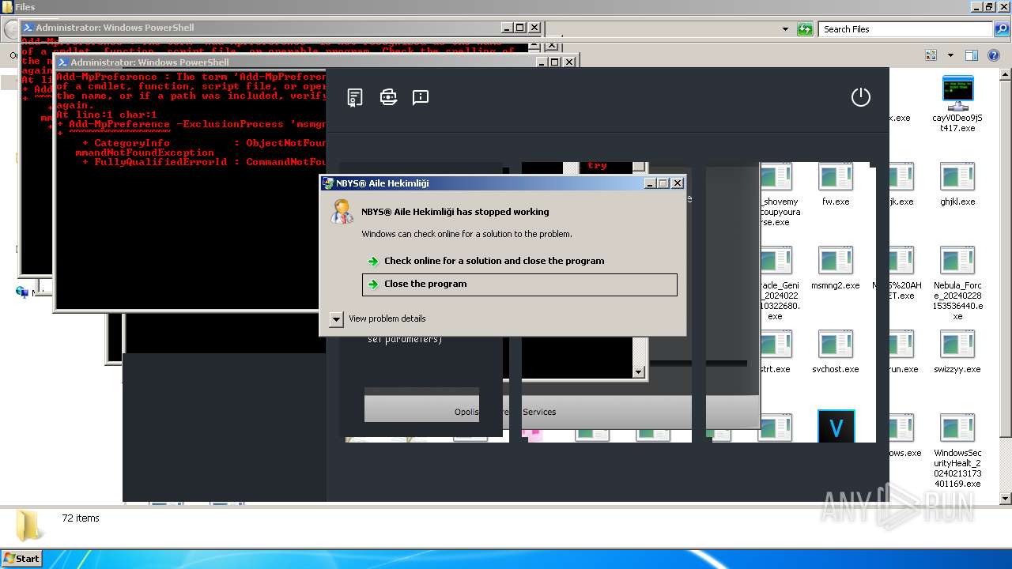Screen dimensions: 1012x569
Task: Select the svchost.exe file icon
Action: point(836,345)
